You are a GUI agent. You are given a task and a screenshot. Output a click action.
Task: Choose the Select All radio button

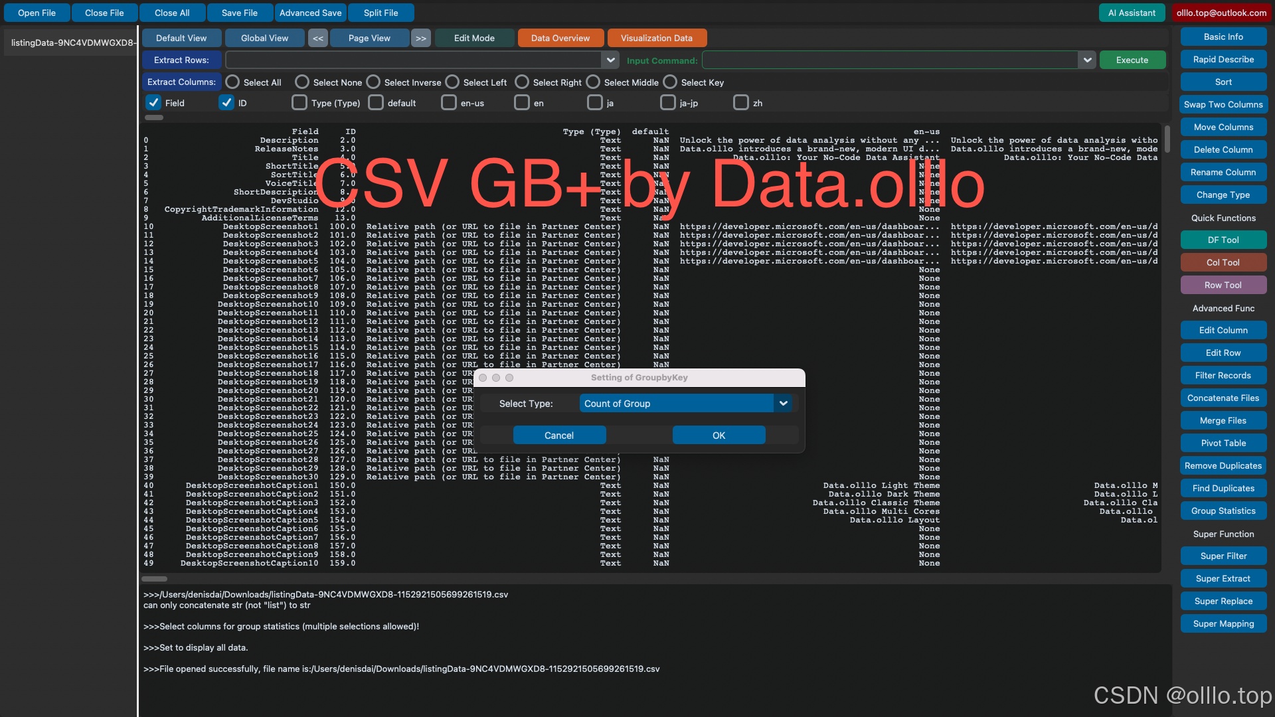coord(232,82)
